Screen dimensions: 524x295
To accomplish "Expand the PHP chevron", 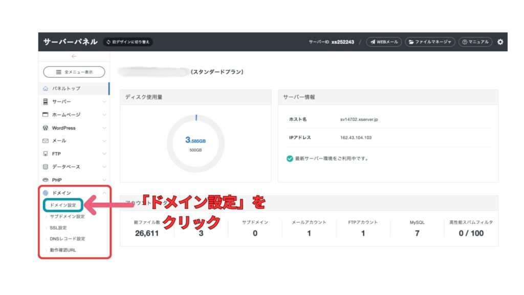I will point(104,180).
